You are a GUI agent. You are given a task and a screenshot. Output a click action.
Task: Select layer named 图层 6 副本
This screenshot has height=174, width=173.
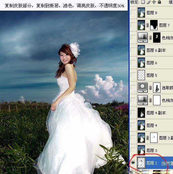coord(156,50)
